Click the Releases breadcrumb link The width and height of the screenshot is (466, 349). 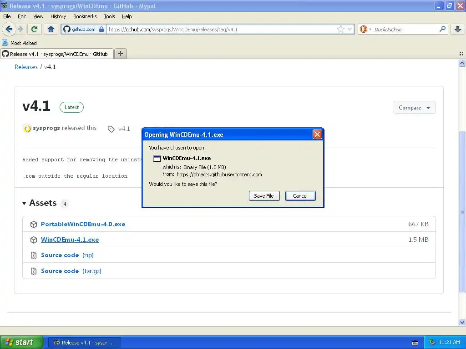26,67
